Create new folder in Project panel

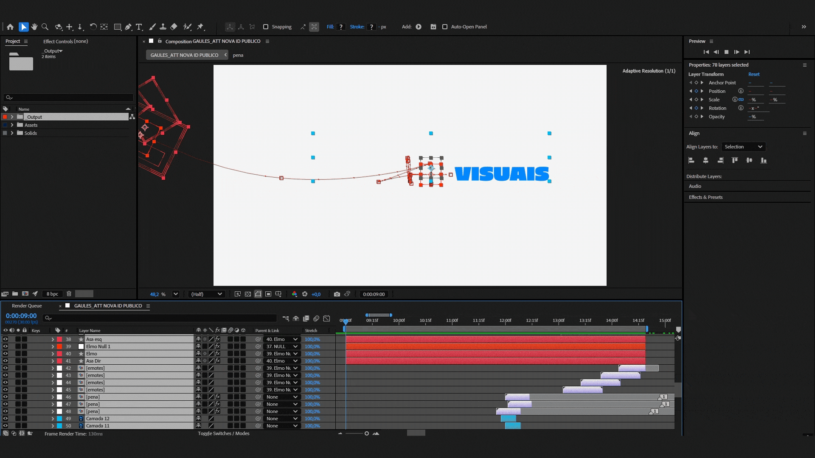[x=15, y=293]
